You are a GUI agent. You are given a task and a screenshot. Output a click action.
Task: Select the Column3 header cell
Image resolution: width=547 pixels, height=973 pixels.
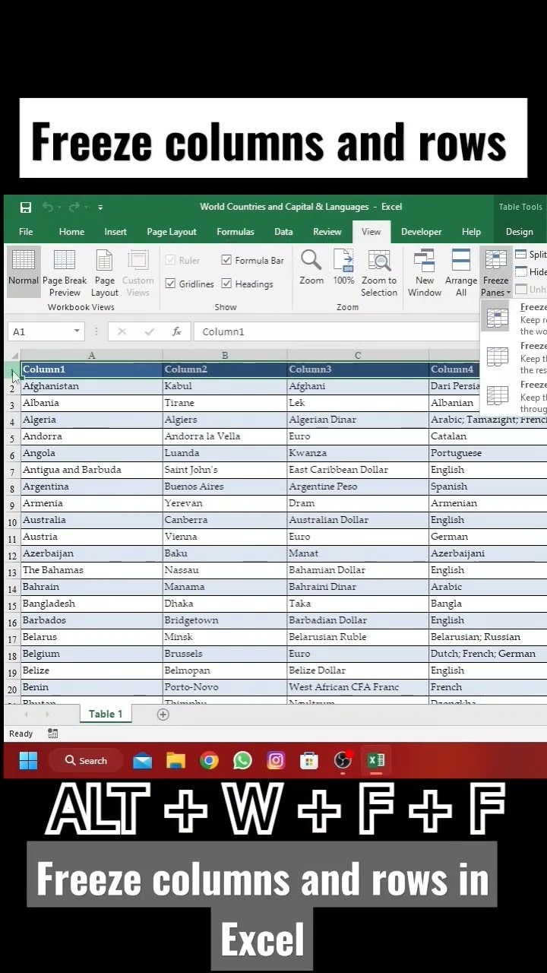358,369
